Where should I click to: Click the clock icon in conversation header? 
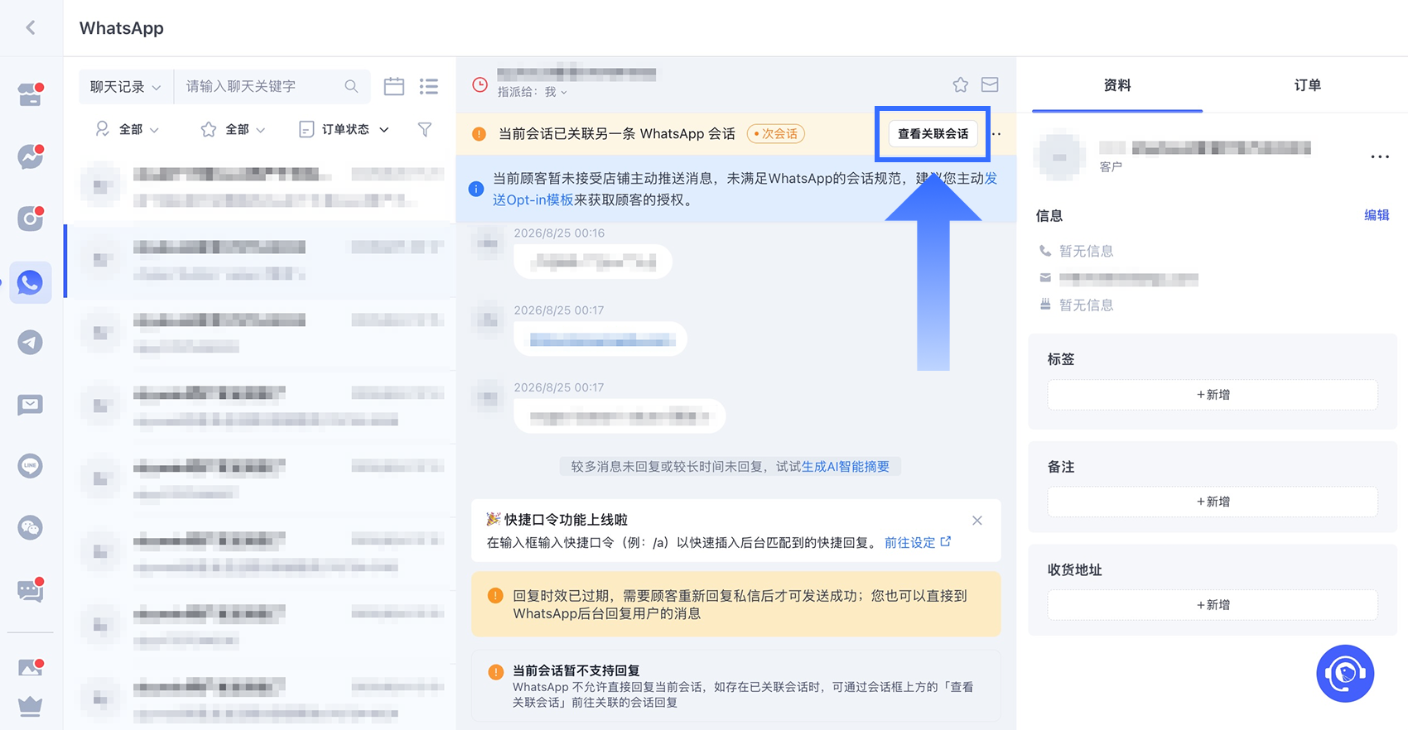pyautogui.click(x=480, y=84)
